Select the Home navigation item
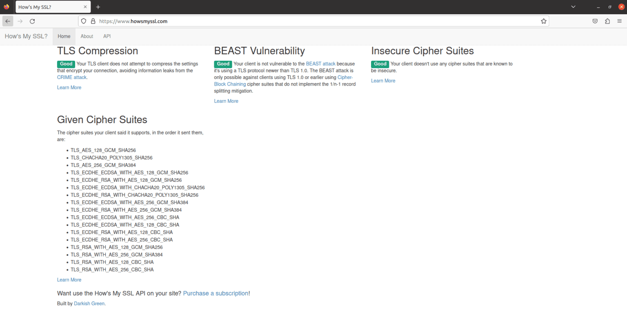627x311 pixels. [x=64, y=36]
